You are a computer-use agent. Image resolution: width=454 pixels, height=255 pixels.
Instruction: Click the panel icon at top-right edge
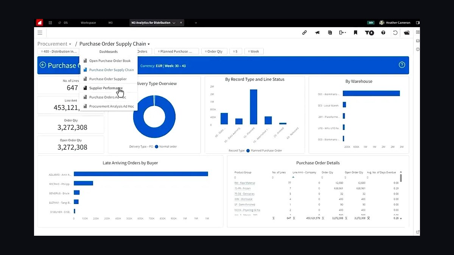[418, 23]
